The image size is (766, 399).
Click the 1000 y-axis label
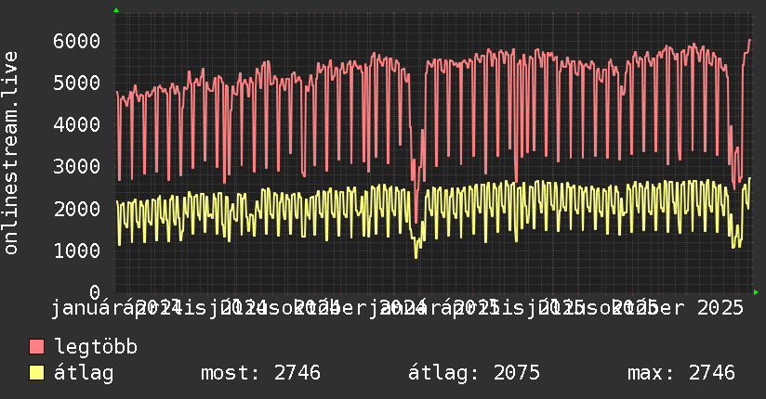76,251
